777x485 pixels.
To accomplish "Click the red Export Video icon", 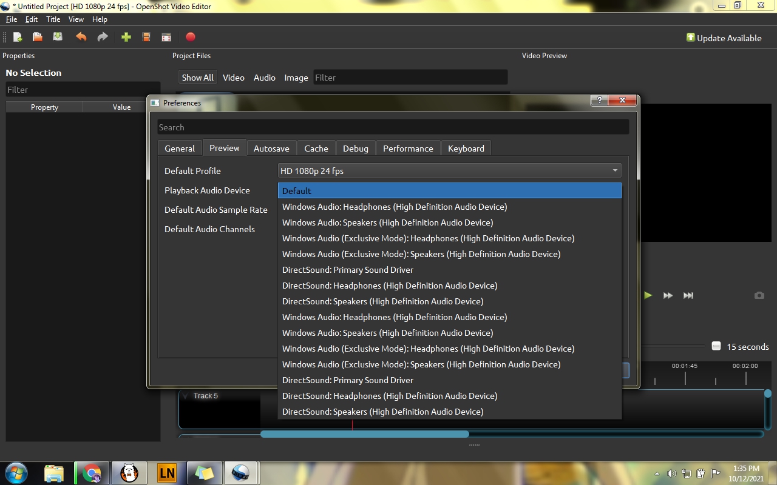I will point(190,37).
